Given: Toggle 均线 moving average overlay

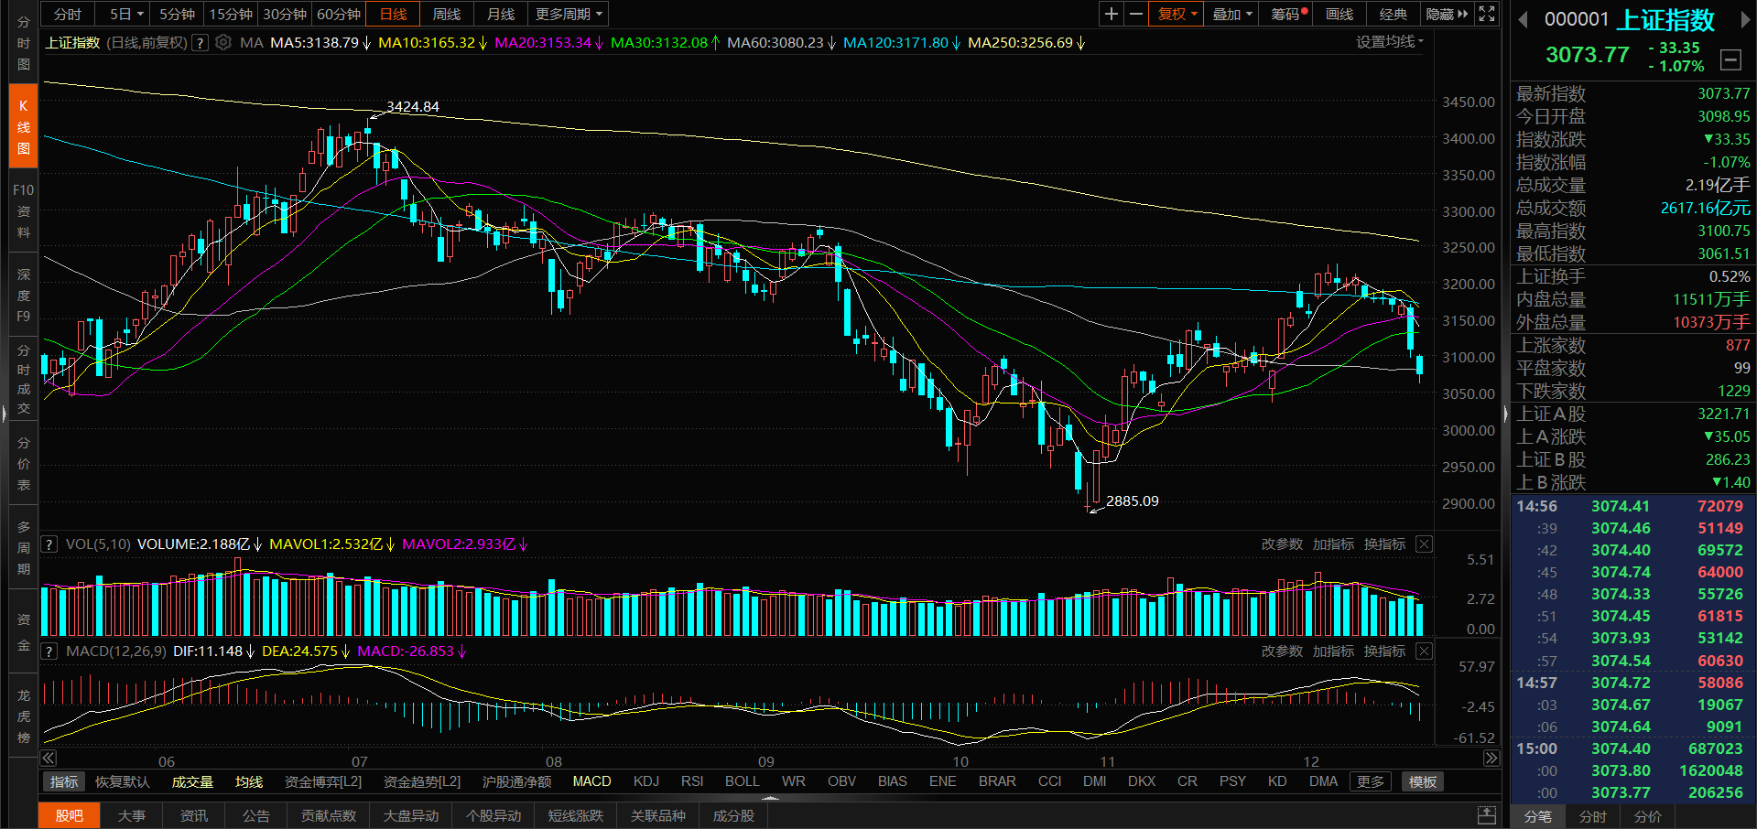Looking at the screenshot, I should pos(249,781).
